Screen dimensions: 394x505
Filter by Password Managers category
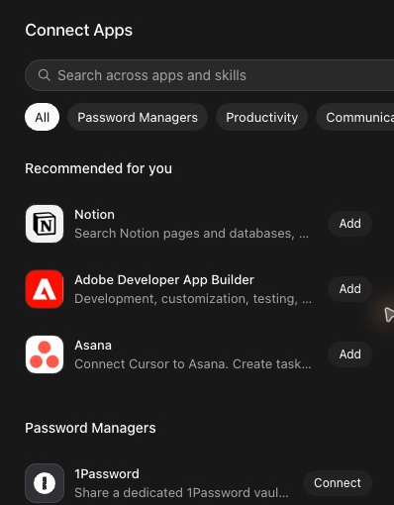[x=138, y=117]
